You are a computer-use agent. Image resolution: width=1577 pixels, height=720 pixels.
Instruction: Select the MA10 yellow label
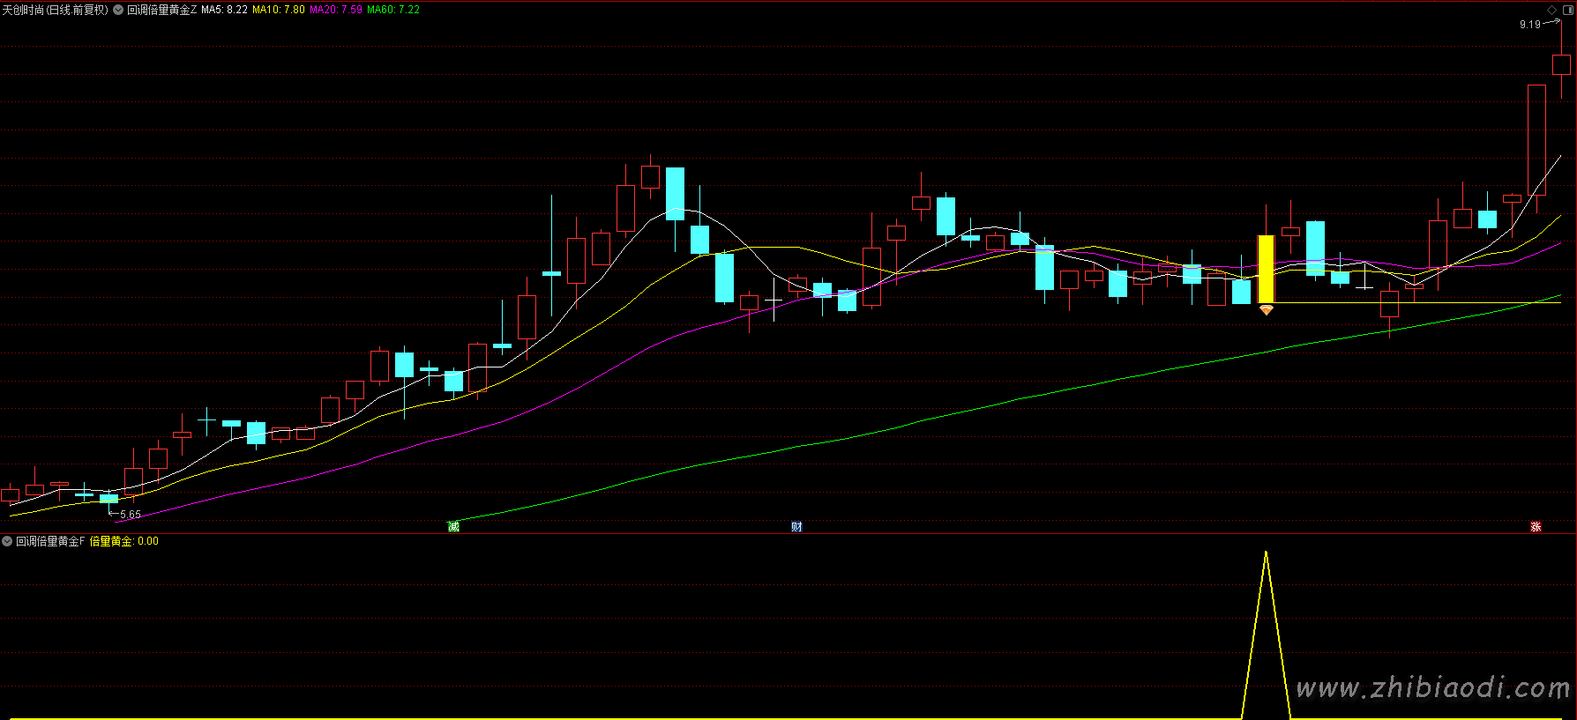pyautogui.click(x=279, y=10)
